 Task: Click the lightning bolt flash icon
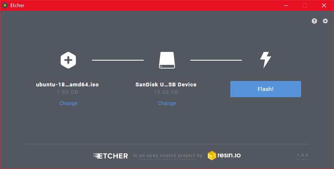point(266,60)
